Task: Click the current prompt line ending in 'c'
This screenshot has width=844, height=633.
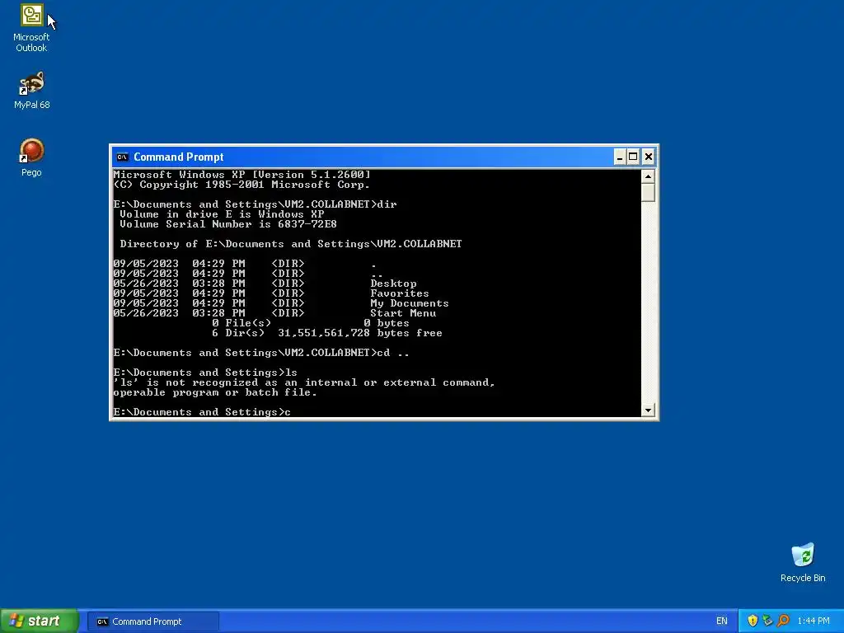Action: point(202,412)
